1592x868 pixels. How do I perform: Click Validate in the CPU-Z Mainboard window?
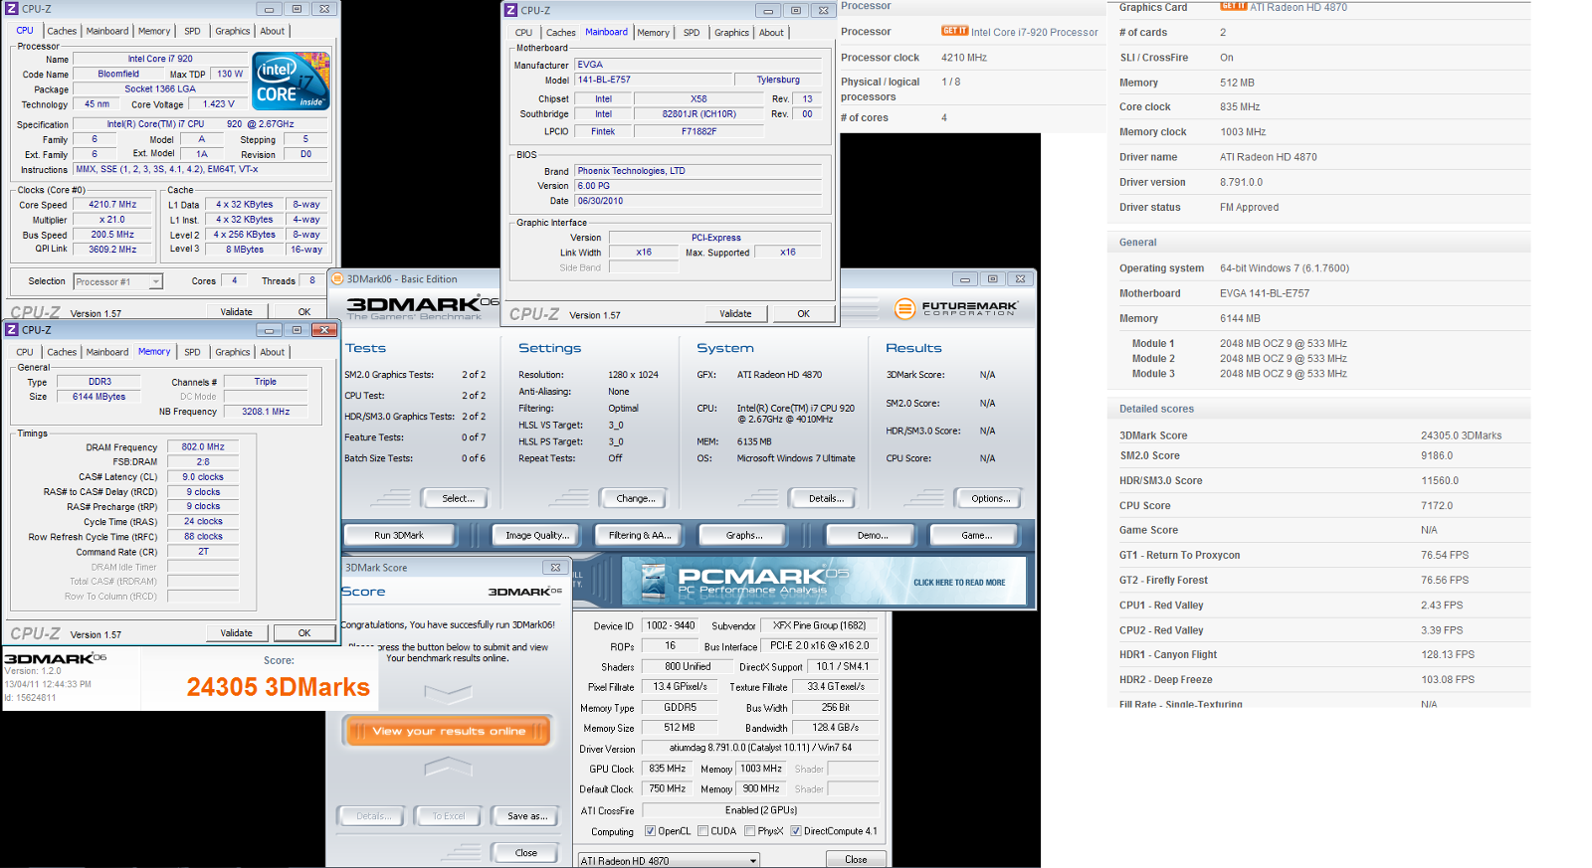coord(735,313)
